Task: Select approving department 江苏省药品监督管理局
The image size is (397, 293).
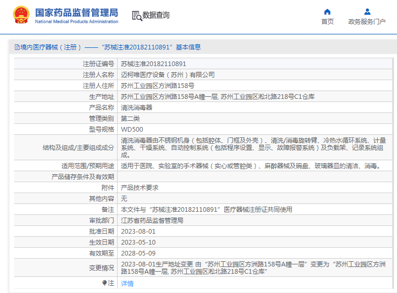Action: (x=152, y=220)
